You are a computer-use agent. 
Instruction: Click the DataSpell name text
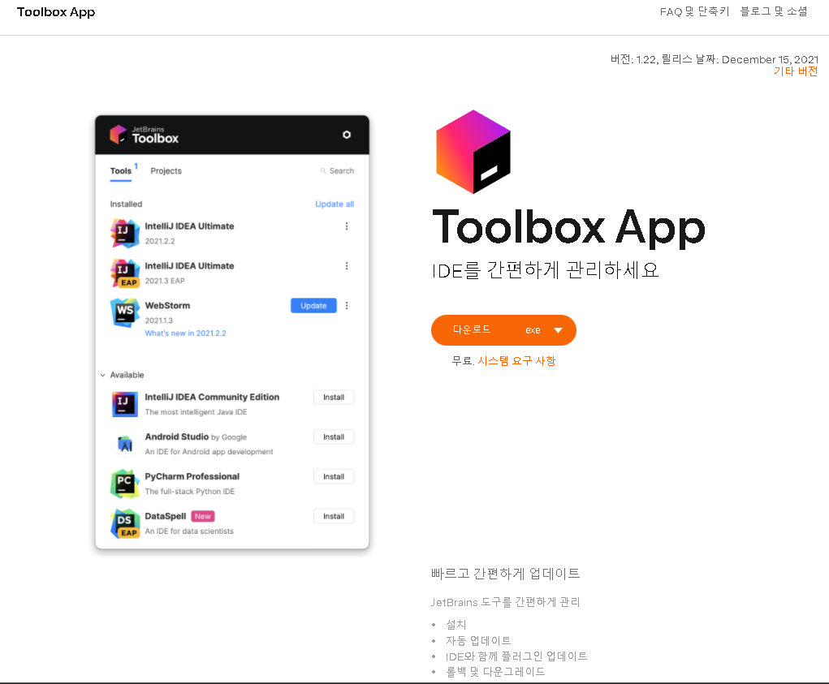(166, 516)
